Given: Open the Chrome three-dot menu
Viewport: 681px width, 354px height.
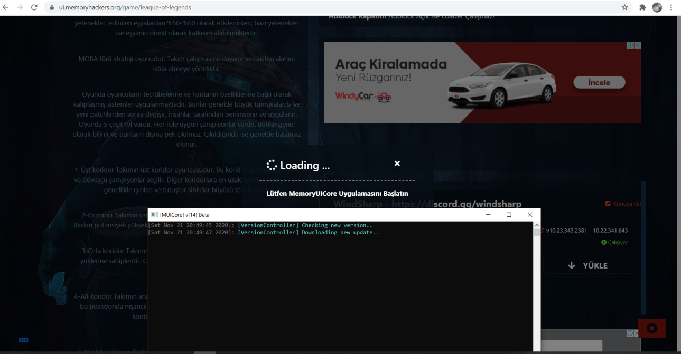Looking at the screenshot, I should pyautogui.click(x=671, y=7).
